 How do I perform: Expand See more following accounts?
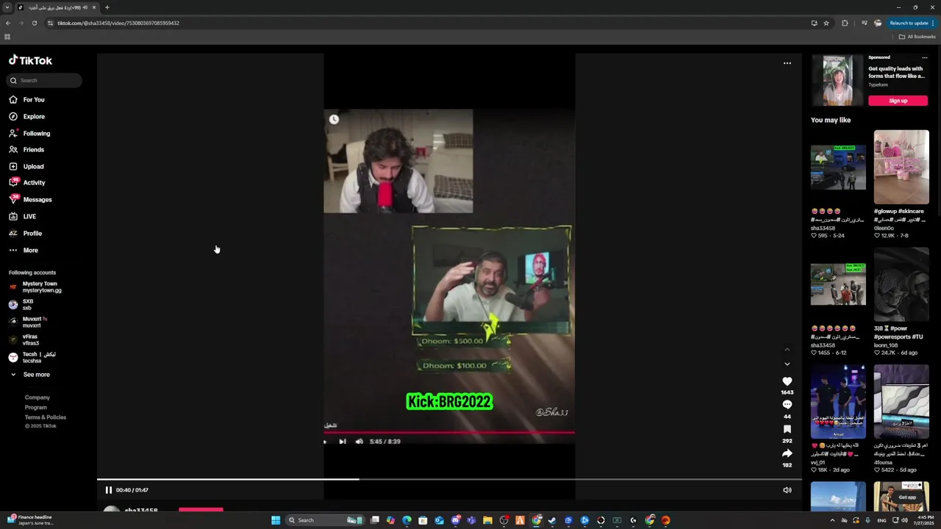(x=30, y=375)
